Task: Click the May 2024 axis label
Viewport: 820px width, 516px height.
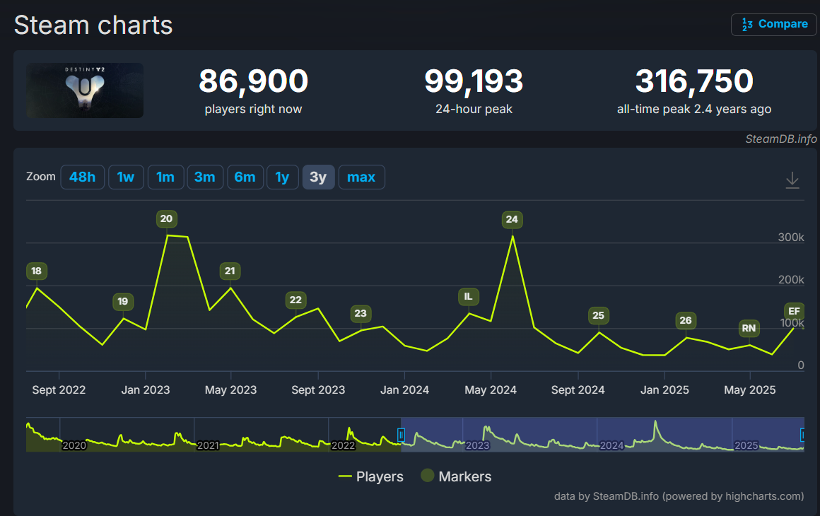Action: pyautogui.click(x=491, y=390)
